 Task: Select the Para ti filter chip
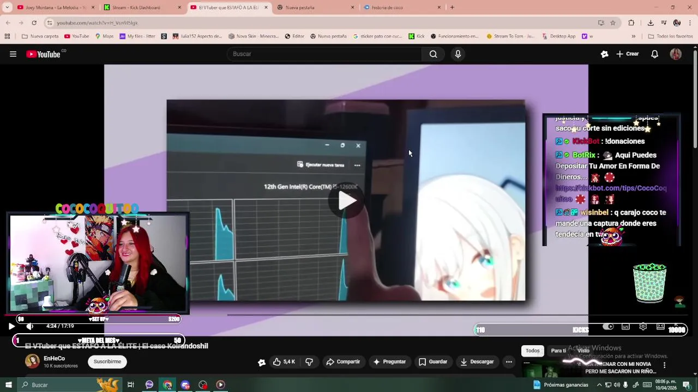pos(558,351)
